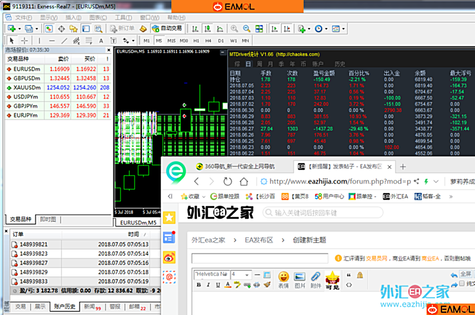This screenshot has height=315, width=475.
Task: Toggle the Market Watch panel icon
Action: coord(49,29)
